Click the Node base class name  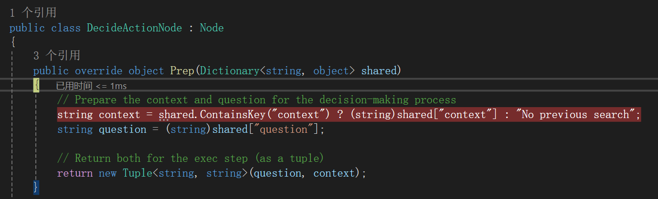click(x=212, y=28)
